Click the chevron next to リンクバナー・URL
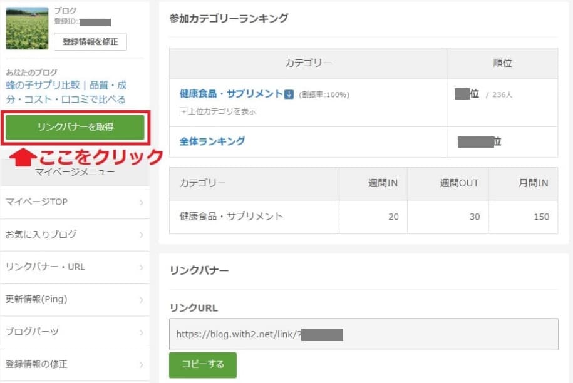573x383 pixels. coord(142,267)
